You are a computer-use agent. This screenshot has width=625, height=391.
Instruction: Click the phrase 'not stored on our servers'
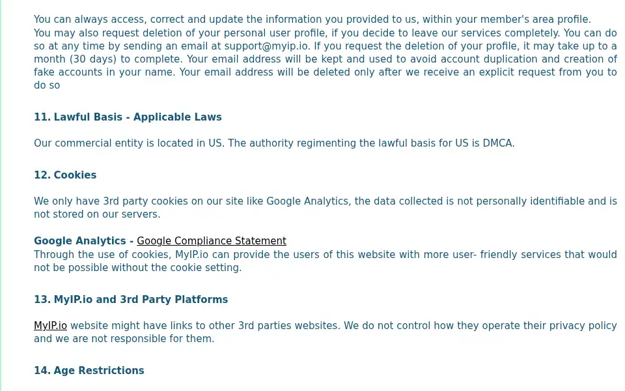click(96, 214)
